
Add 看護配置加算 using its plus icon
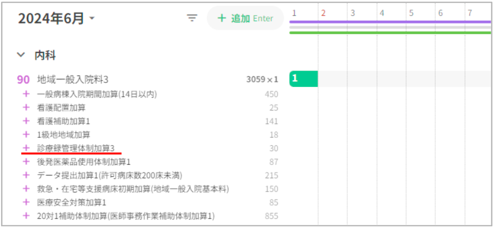pos(25,108)
